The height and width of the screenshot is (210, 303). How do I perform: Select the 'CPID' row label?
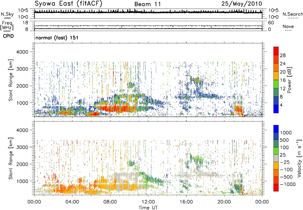[x=8, y=36]
